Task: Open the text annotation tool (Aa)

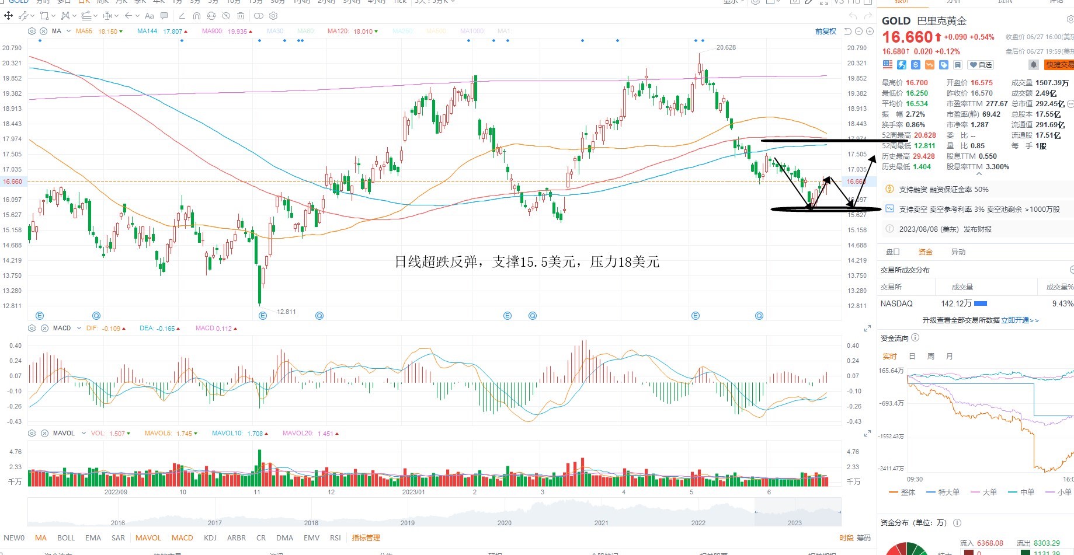Action: coord(150,16)
